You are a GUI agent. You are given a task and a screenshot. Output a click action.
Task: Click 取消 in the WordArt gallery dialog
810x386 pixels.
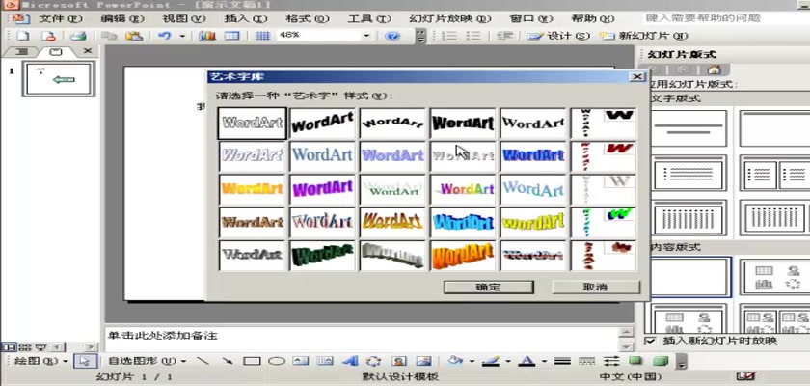596,288
